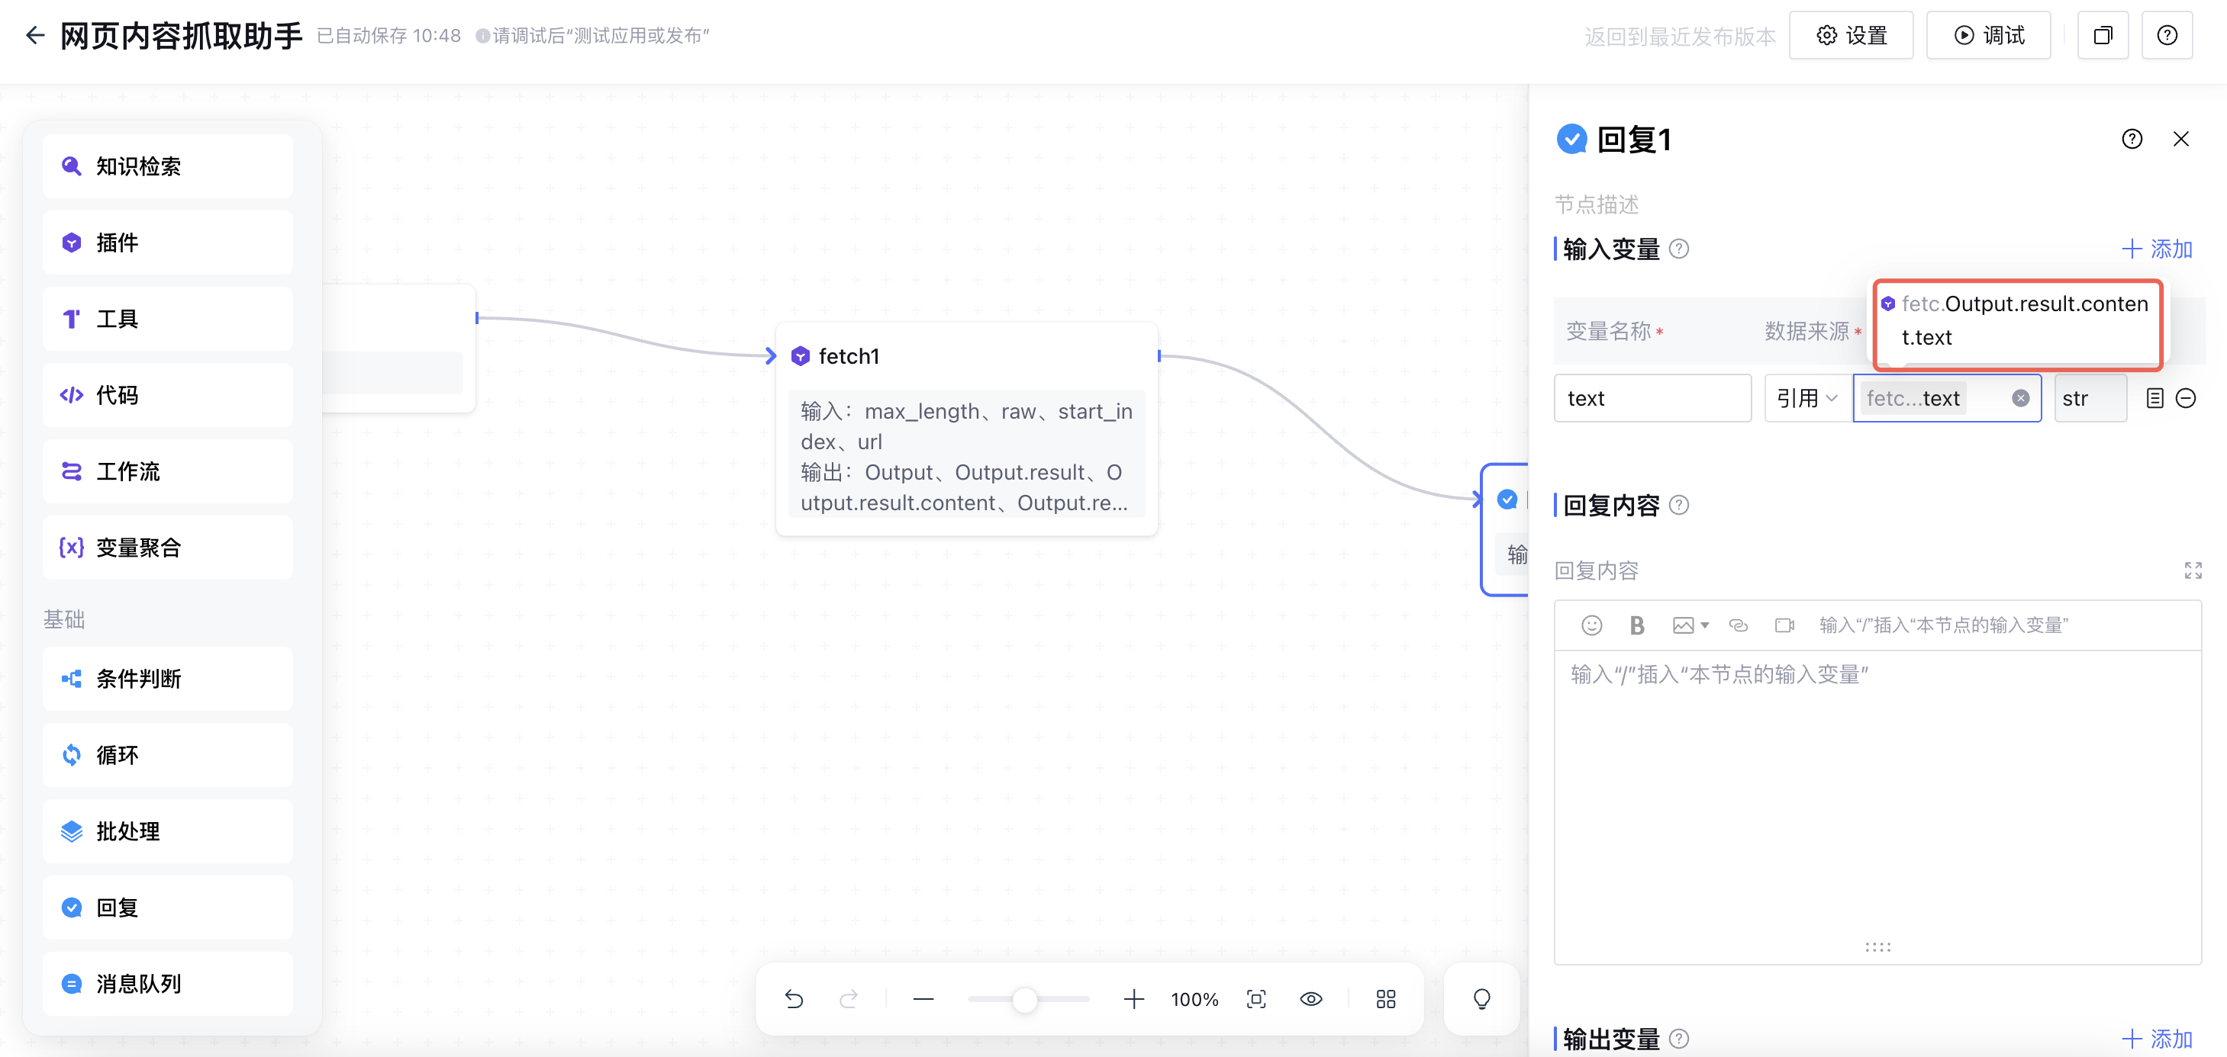This screenshot has width=2227, height=1057.
Task: Click the 调试 debug button
Action: tap(1987, 35)
